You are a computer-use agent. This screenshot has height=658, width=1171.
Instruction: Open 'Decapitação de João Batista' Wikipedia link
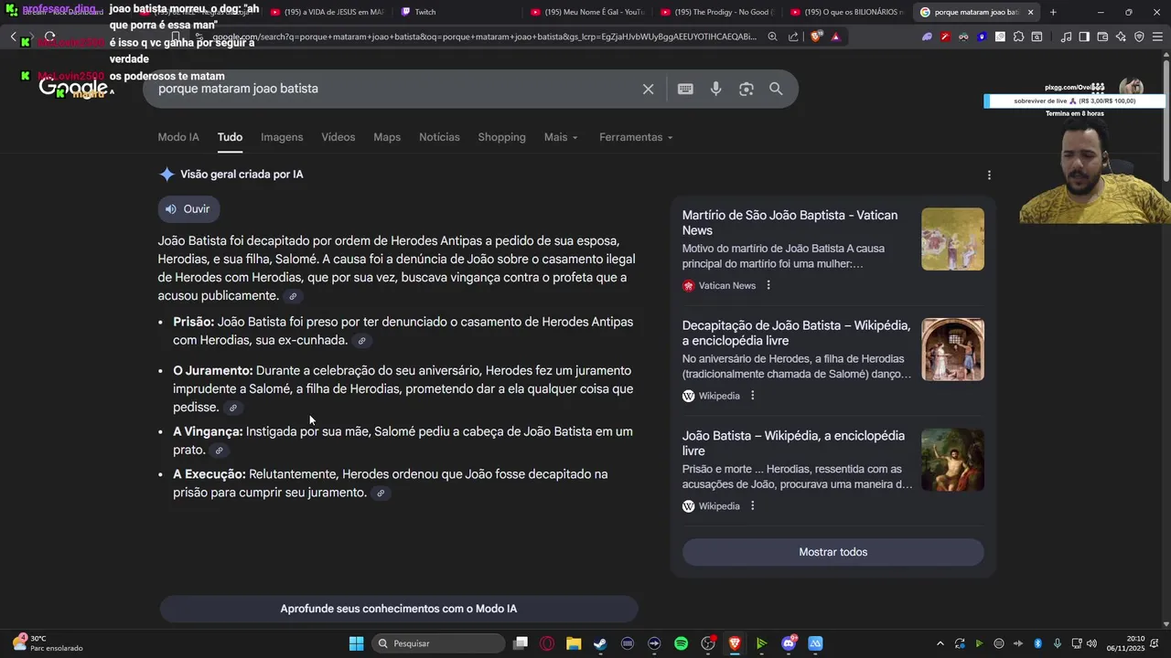coord(796,333)
